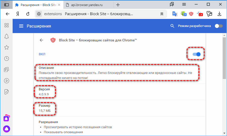Screen dimensions: 227x136
Task: Click the scrollbar down arrow
Action: (224, 133)
